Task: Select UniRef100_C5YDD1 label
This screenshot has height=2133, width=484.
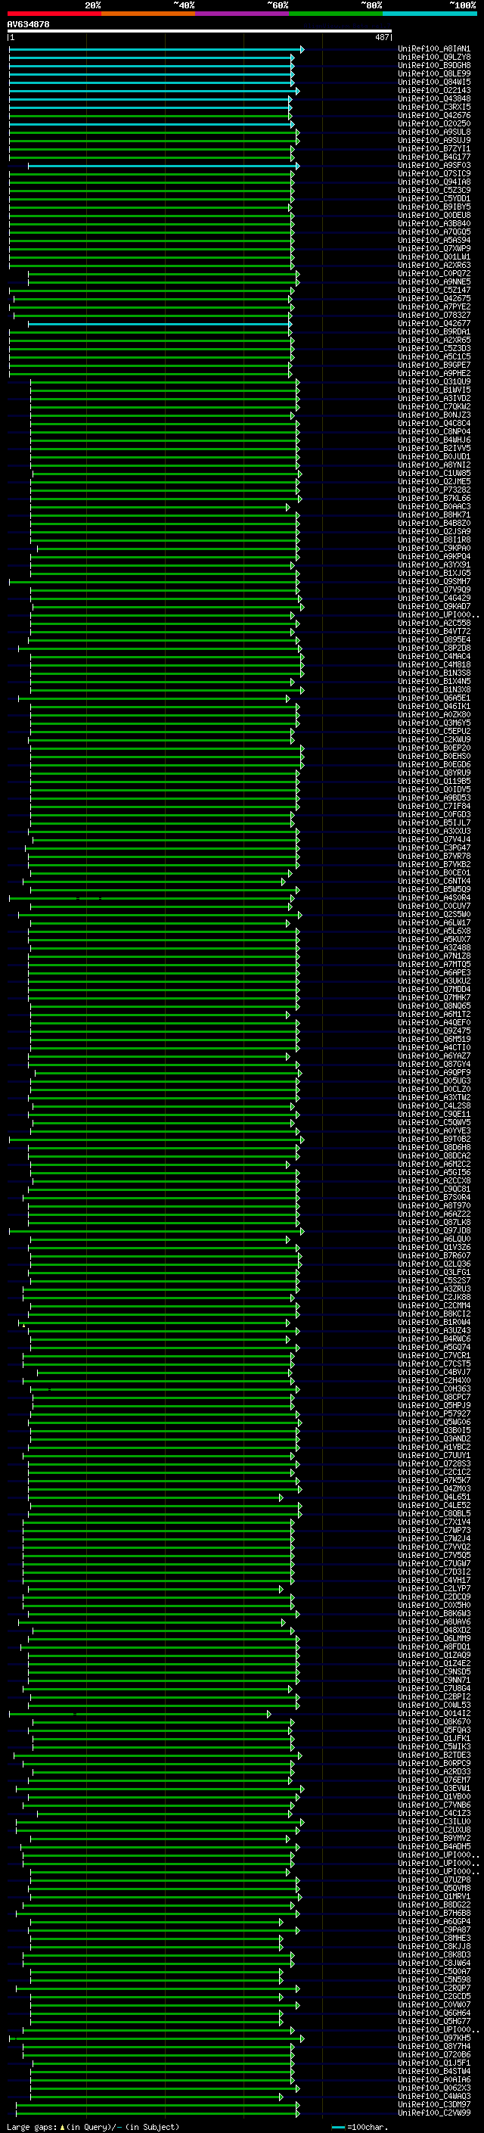Action: 434,199
